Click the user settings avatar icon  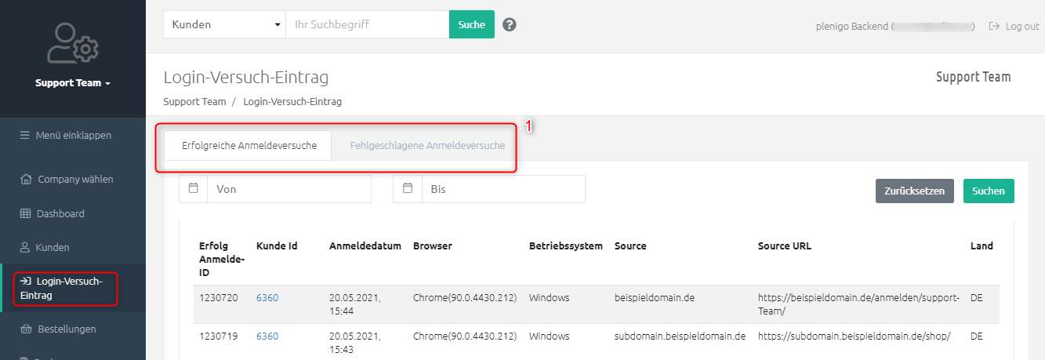coord(73,43)
